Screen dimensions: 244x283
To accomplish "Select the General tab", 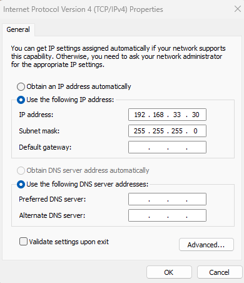I will click(18, 29).
